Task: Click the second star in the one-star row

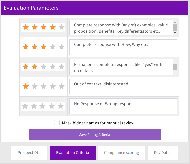Action: [x=35, y=86]
